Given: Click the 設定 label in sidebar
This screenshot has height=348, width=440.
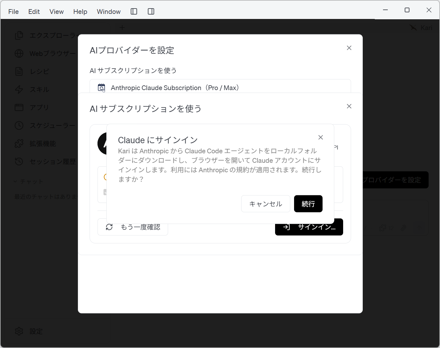Looking at the screenshot, I should [x=36, y=331].
